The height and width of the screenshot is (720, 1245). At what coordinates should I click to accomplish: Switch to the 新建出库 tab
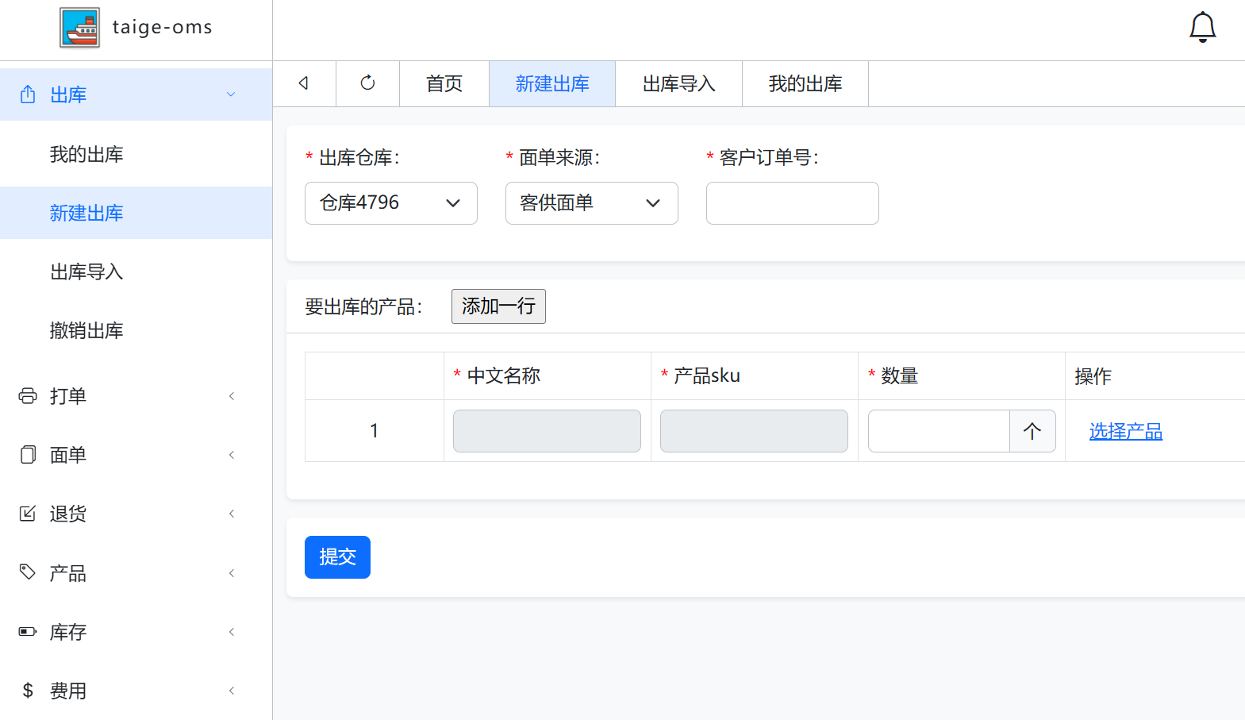552,83
